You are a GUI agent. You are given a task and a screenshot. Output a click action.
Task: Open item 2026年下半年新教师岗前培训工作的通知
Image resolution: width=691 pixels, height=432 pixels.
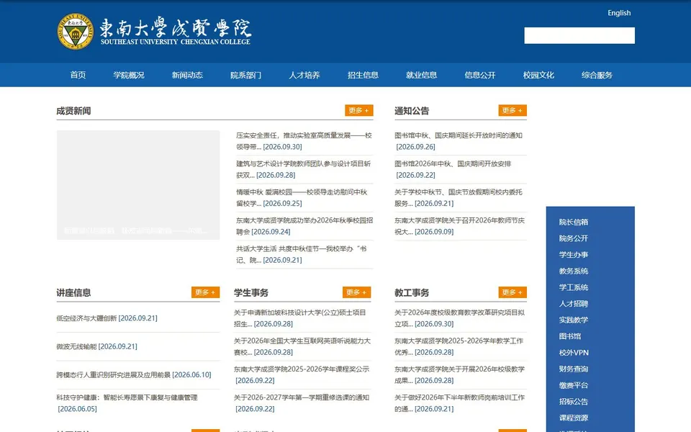tap(460, 403)
